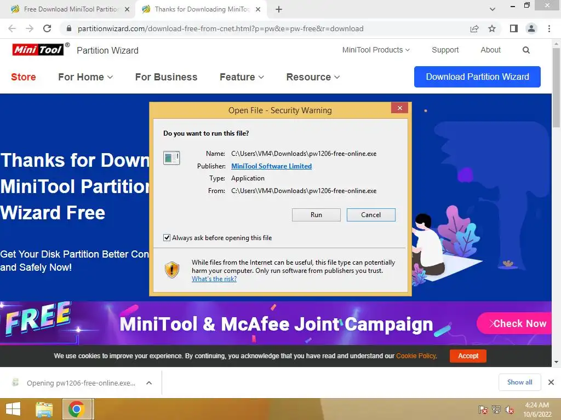Open download item options chevron
The width and height of the screenshot is (561, 420).
click(x=149, y=383)
